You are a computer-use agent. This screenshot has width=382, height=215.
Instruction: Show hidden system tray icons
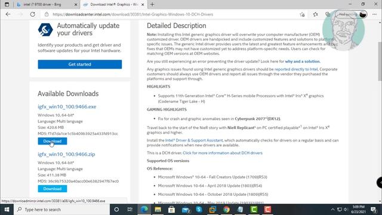[x=332, y=210]
